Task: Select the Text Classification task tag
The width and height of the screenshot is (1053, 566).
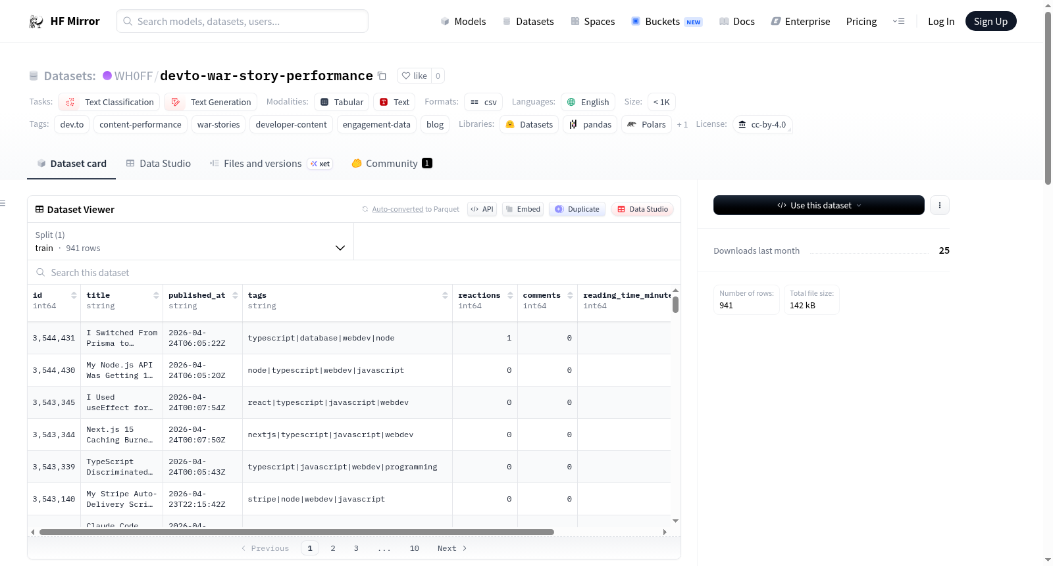Action: 109,102
